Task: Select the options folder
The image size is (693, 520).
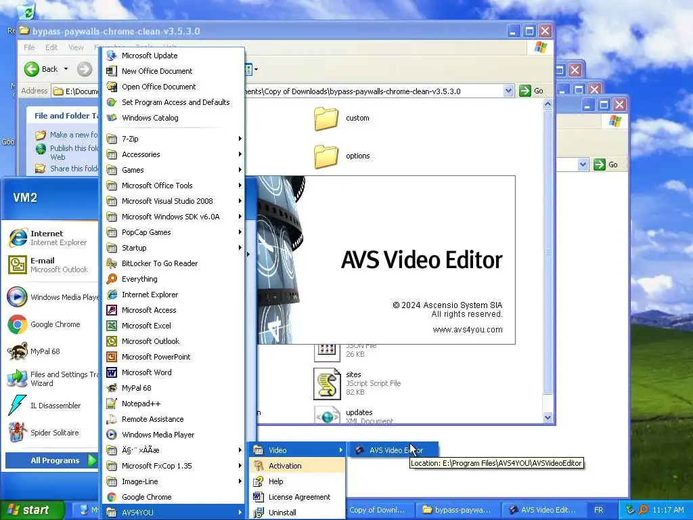Action: coord(342,156)
